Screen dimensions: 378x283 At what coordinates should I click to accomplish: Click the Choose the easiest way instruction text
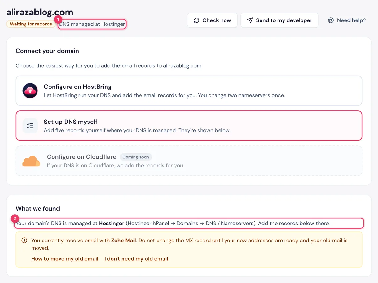coord(109,66)
